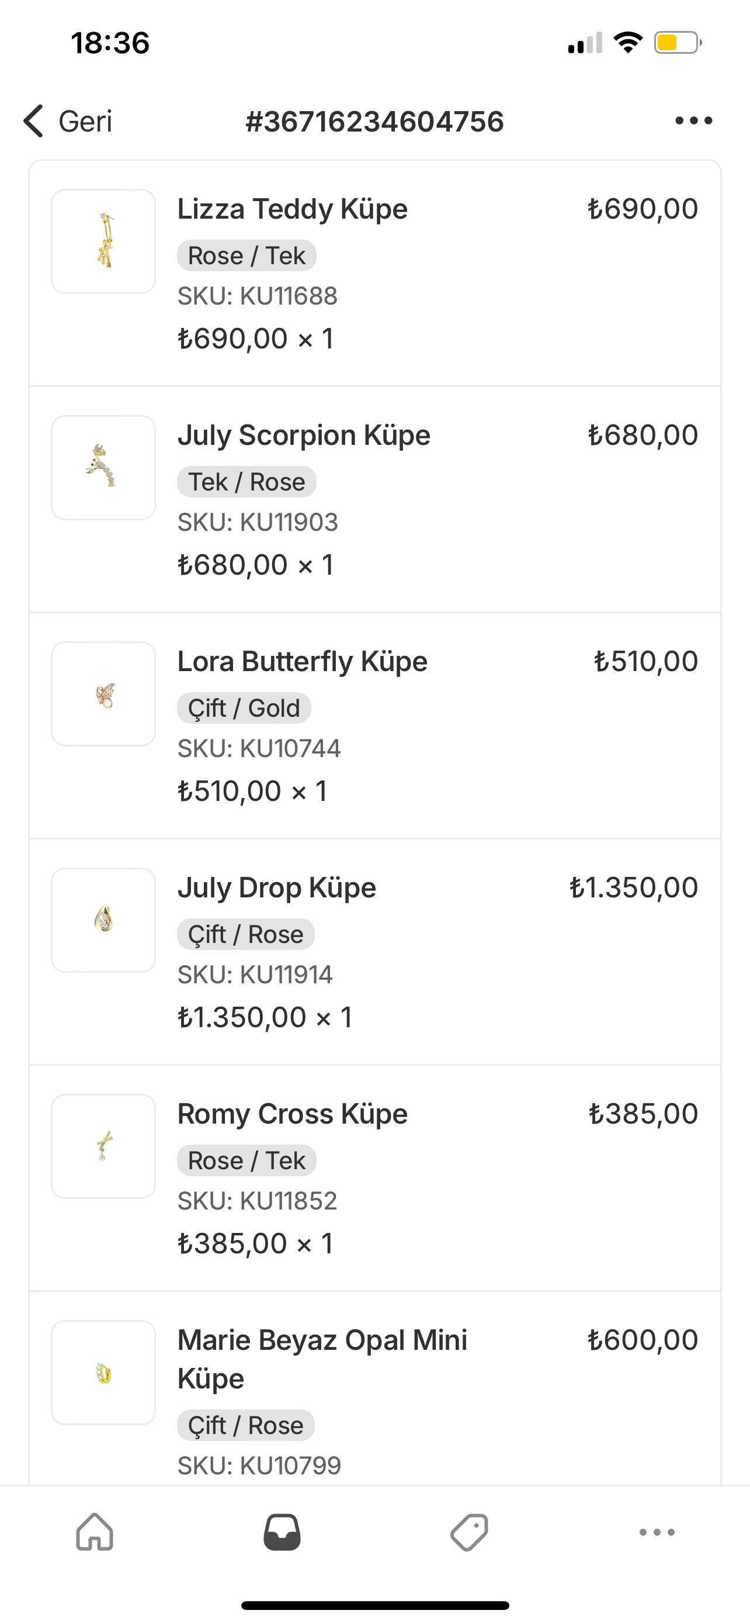Tap the July Scorpion Küpe thumbnail
This screenshot has height=1624, width=750.
(x=103, y=467)
